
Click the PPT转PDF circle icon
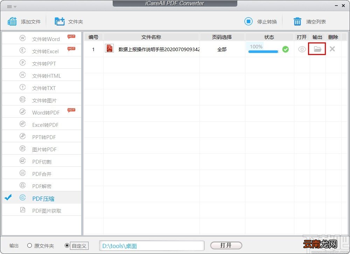click(22, 136)
